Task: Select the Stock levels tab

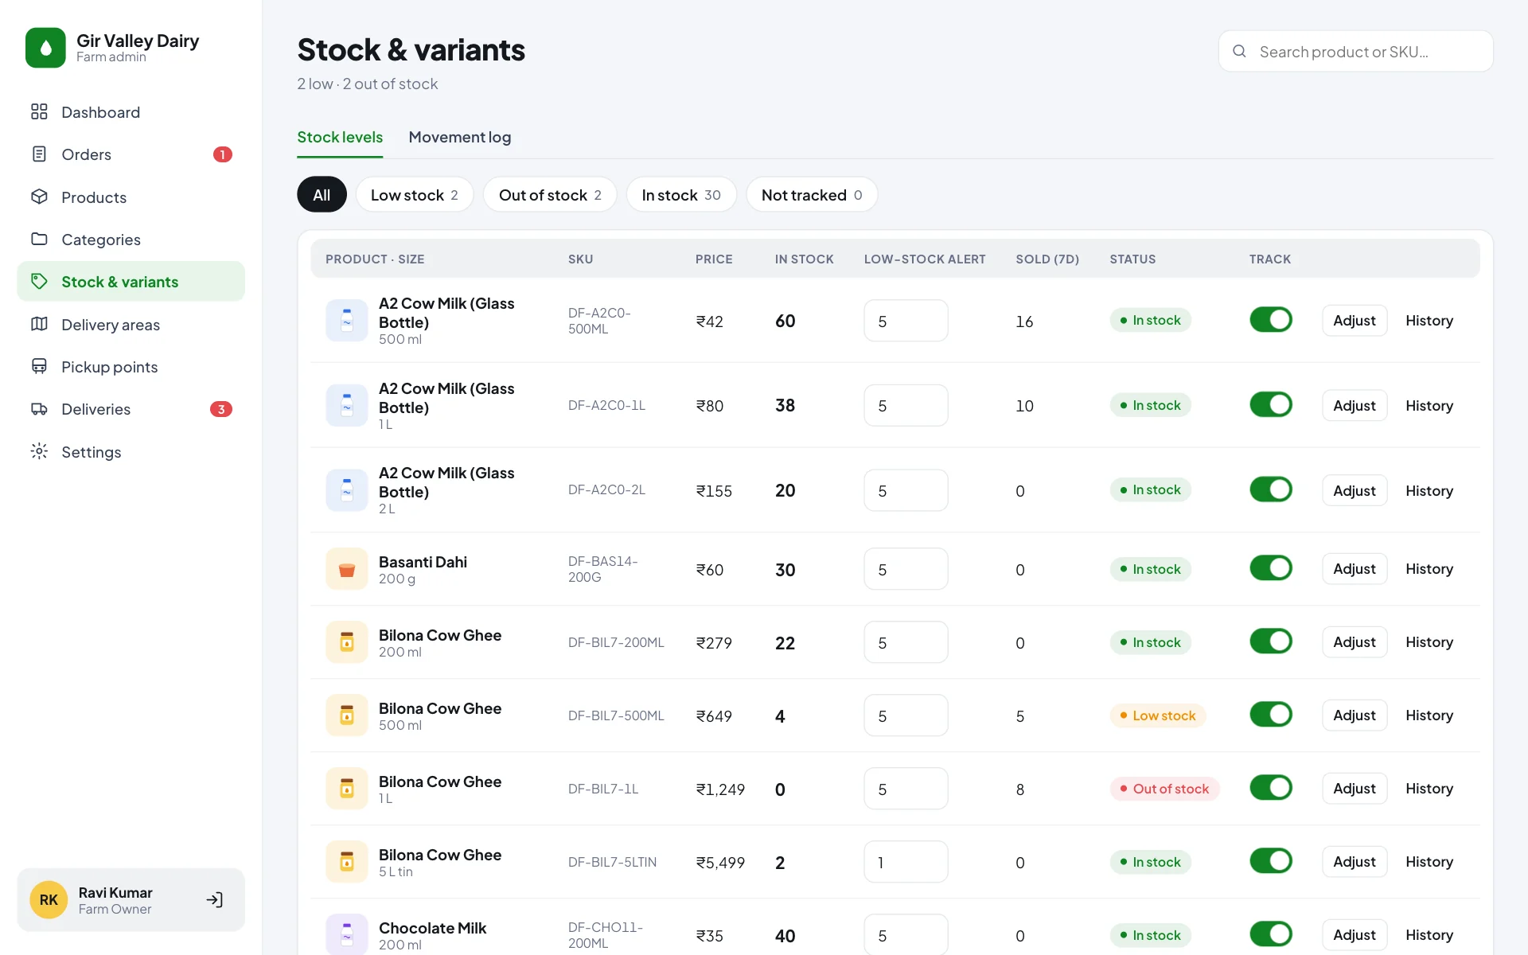Action: (340, 137)
